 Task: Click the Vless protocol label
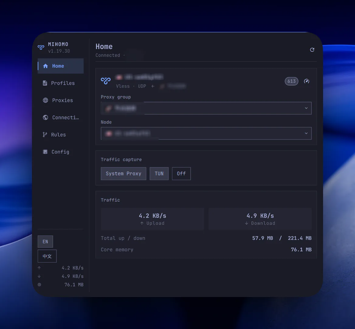pyautogui.click(x=123, y=86)
